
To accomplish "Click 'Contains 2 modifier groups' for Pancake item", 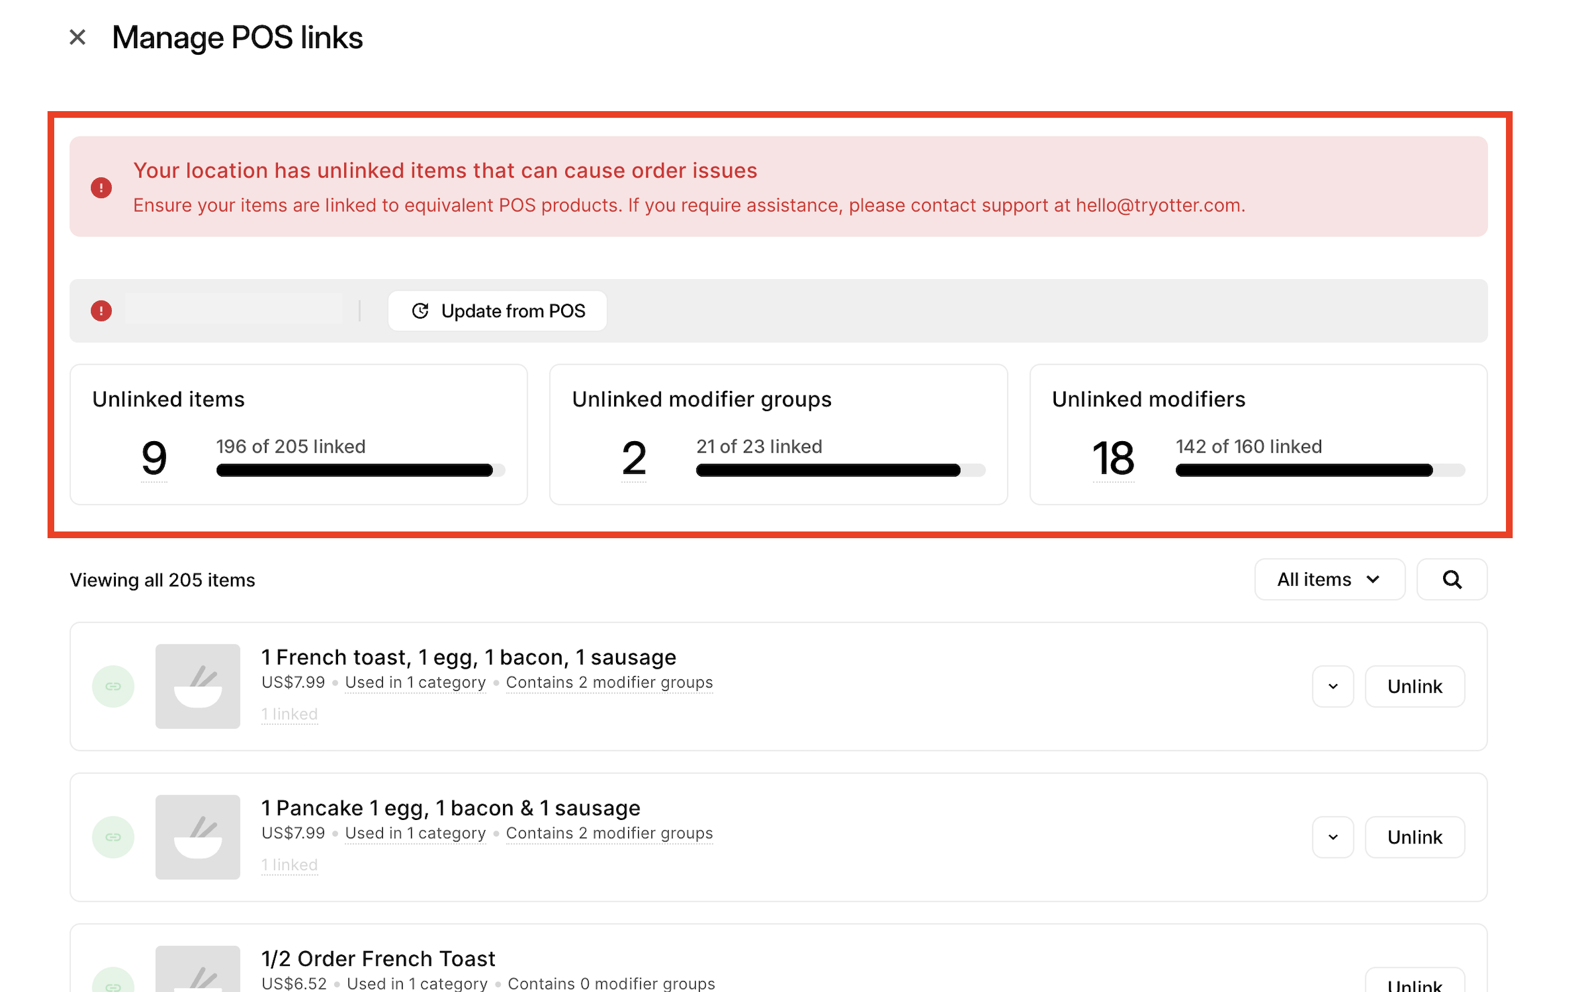I will [609, 833].
